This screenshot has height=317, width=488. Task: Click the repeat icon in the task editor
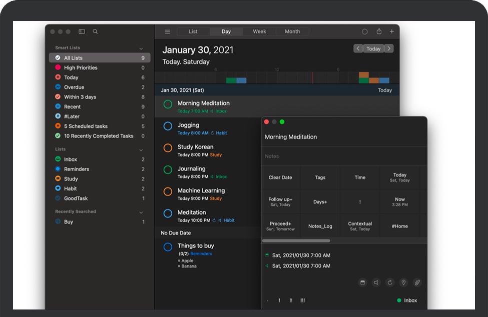click(x=390, y=282)
